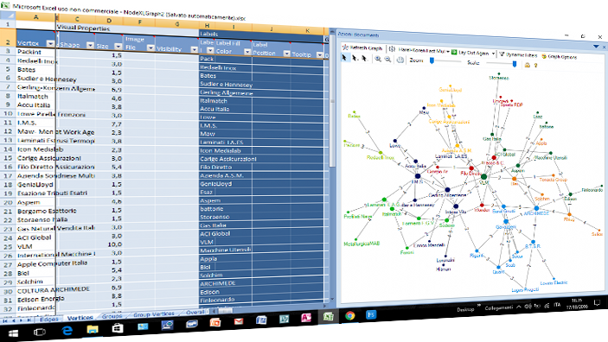
Task: Open the Vertex column filter dropdown
Action: click(x=50, y=43)
